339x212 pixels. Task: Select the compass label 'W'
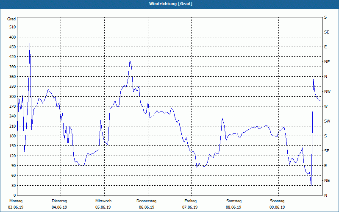pos(326,106)
